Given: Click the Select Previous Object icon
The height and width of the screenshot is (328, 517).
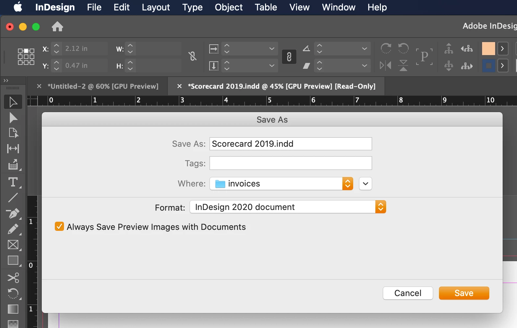Looking at the screenshot, I should [467, 49].
